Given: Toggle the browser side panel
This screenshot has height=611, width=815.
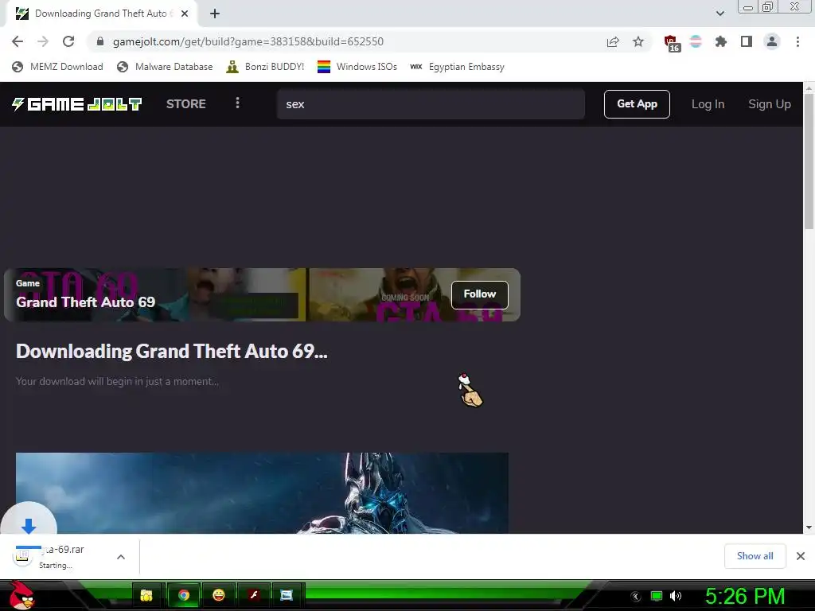Looking at the screenshot, I should [747, 41].
